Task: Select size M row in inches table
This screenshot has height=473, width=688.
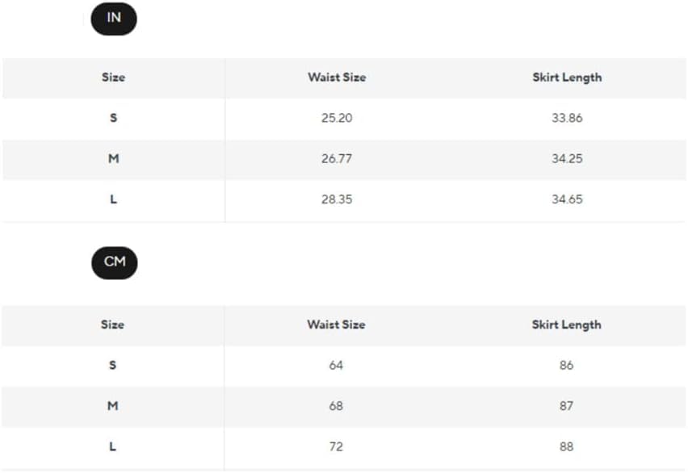Action: [113, 159]
